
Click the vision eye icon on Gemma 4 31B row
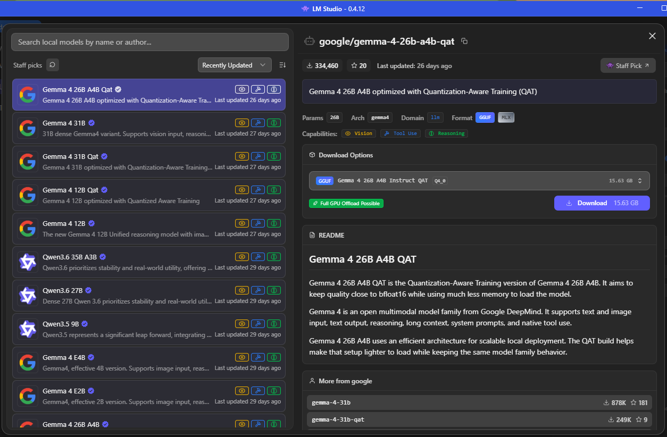242,123
